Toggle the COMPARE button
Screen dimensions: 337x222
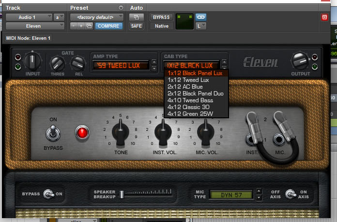(108, 26)
